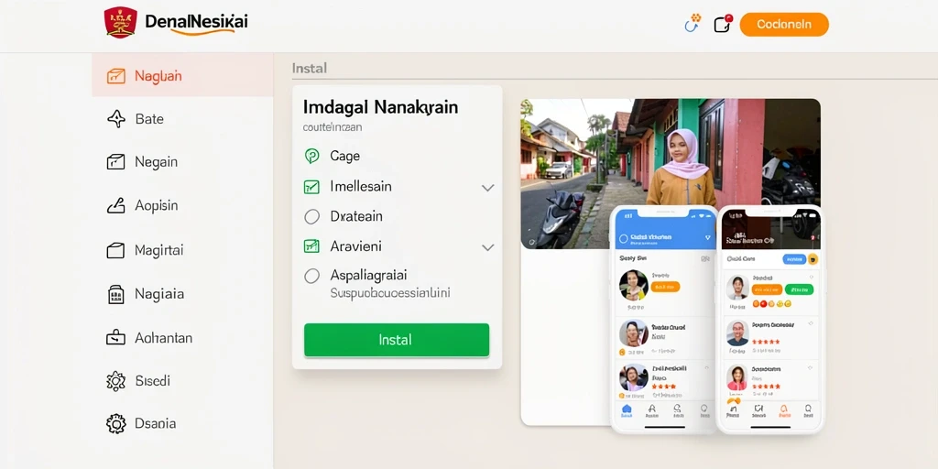This screenshot has width=938, height=469.
Task: Open the Aohantan briefcase icon in sidebar
Action: tap(115, 337)
